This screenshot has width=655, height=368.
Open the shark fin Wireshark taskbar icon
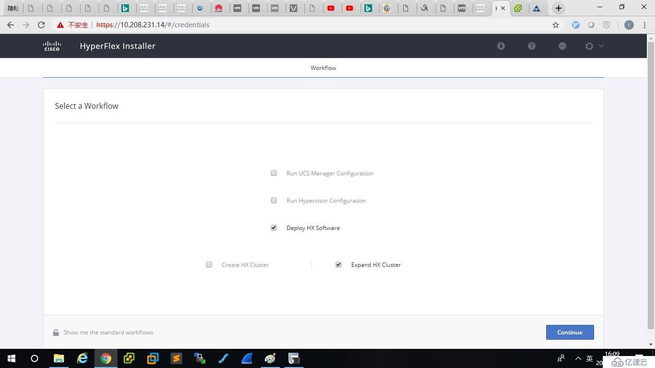(x=247, y=358)
